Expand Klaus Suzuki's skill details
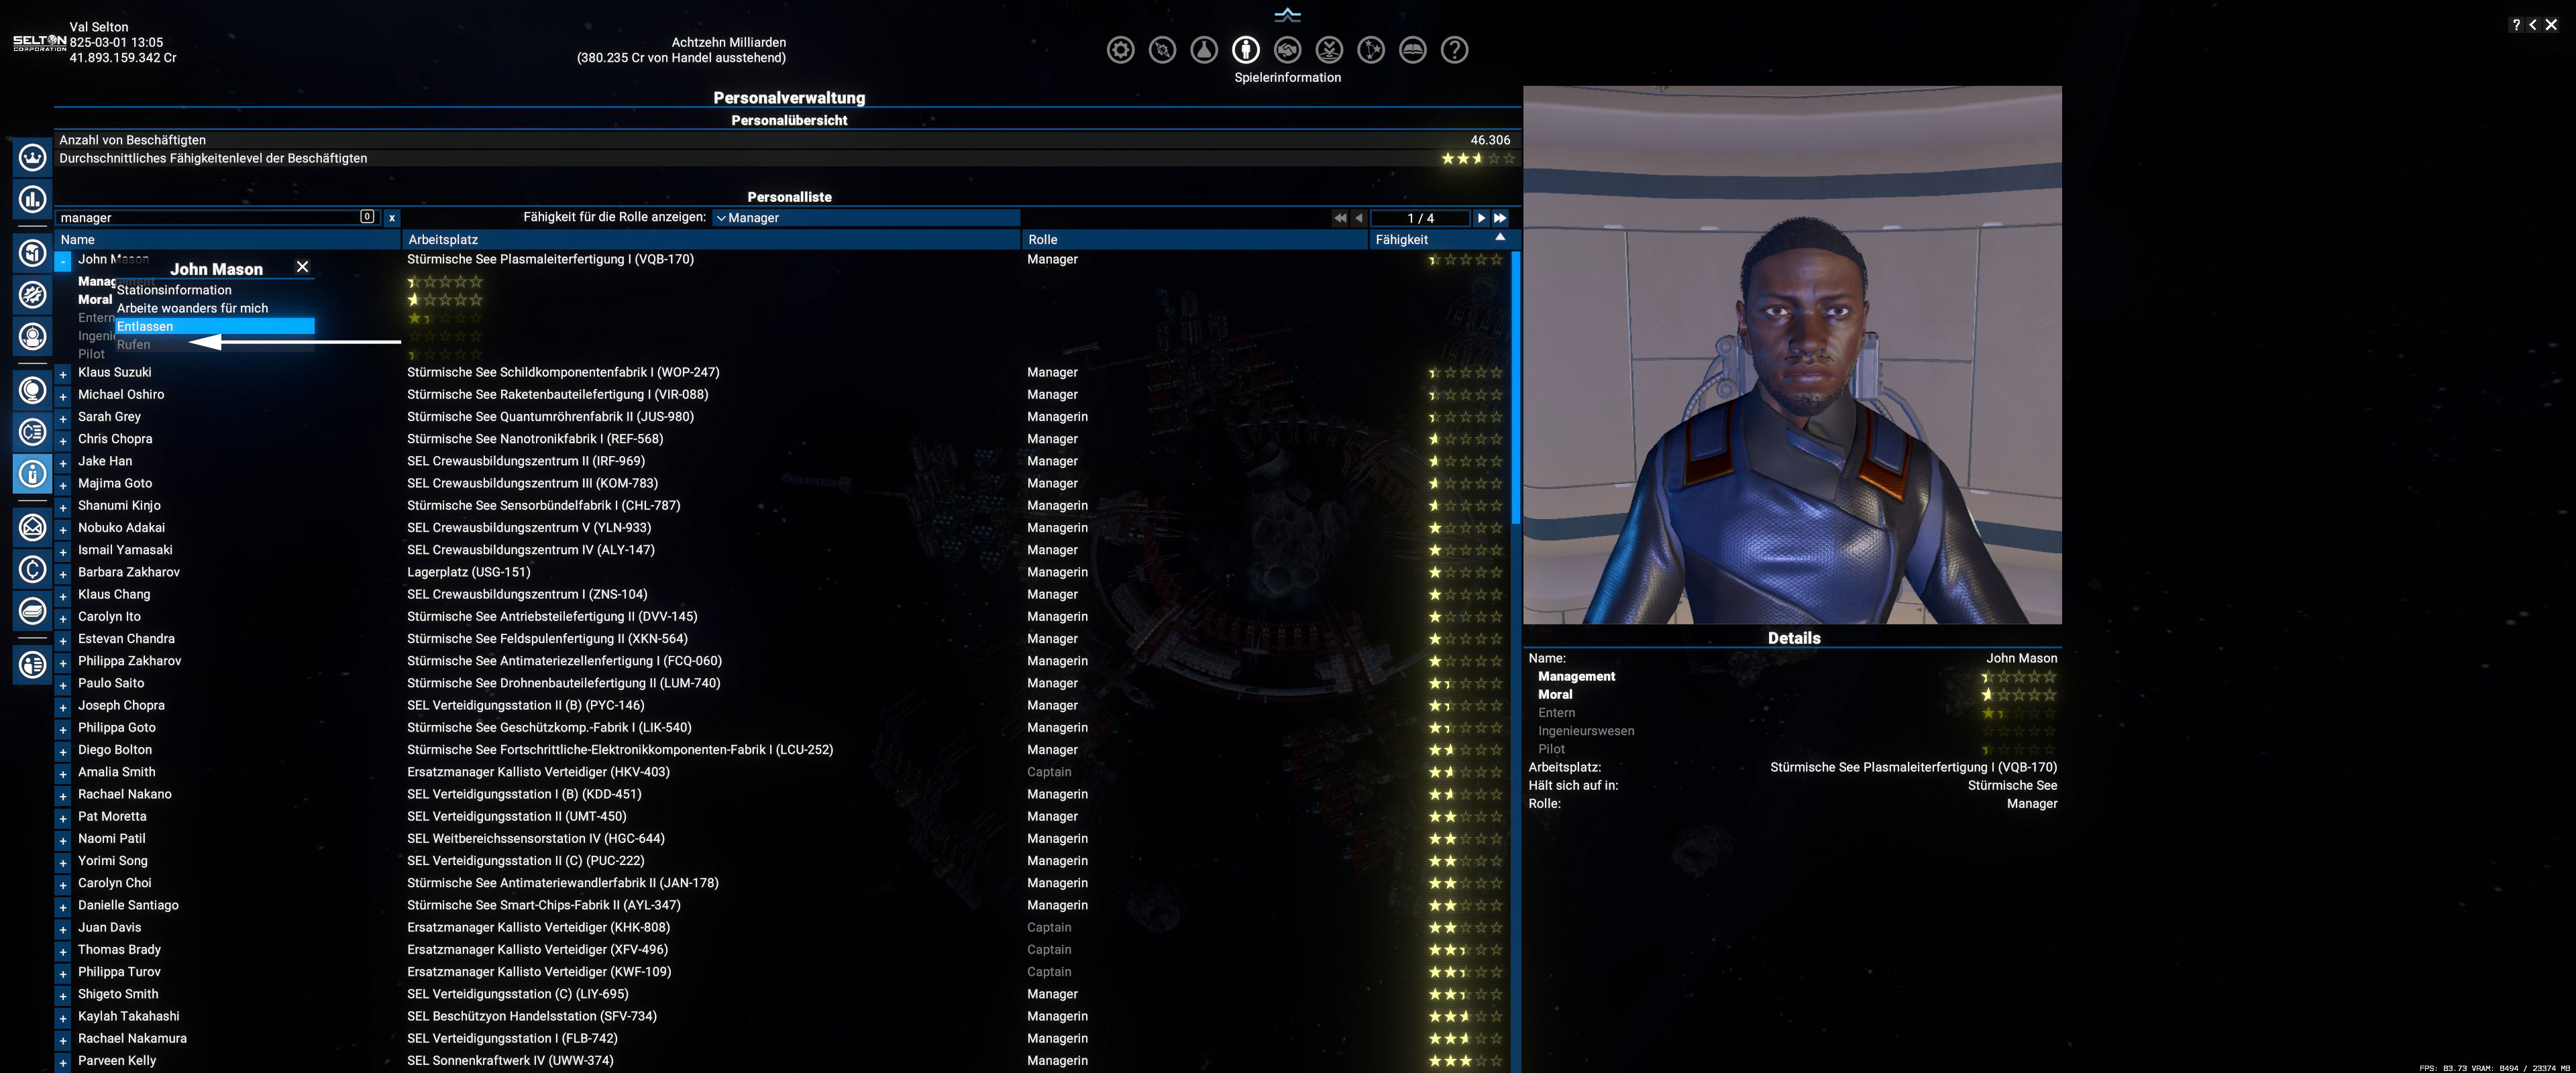 [x=63, y=374]
